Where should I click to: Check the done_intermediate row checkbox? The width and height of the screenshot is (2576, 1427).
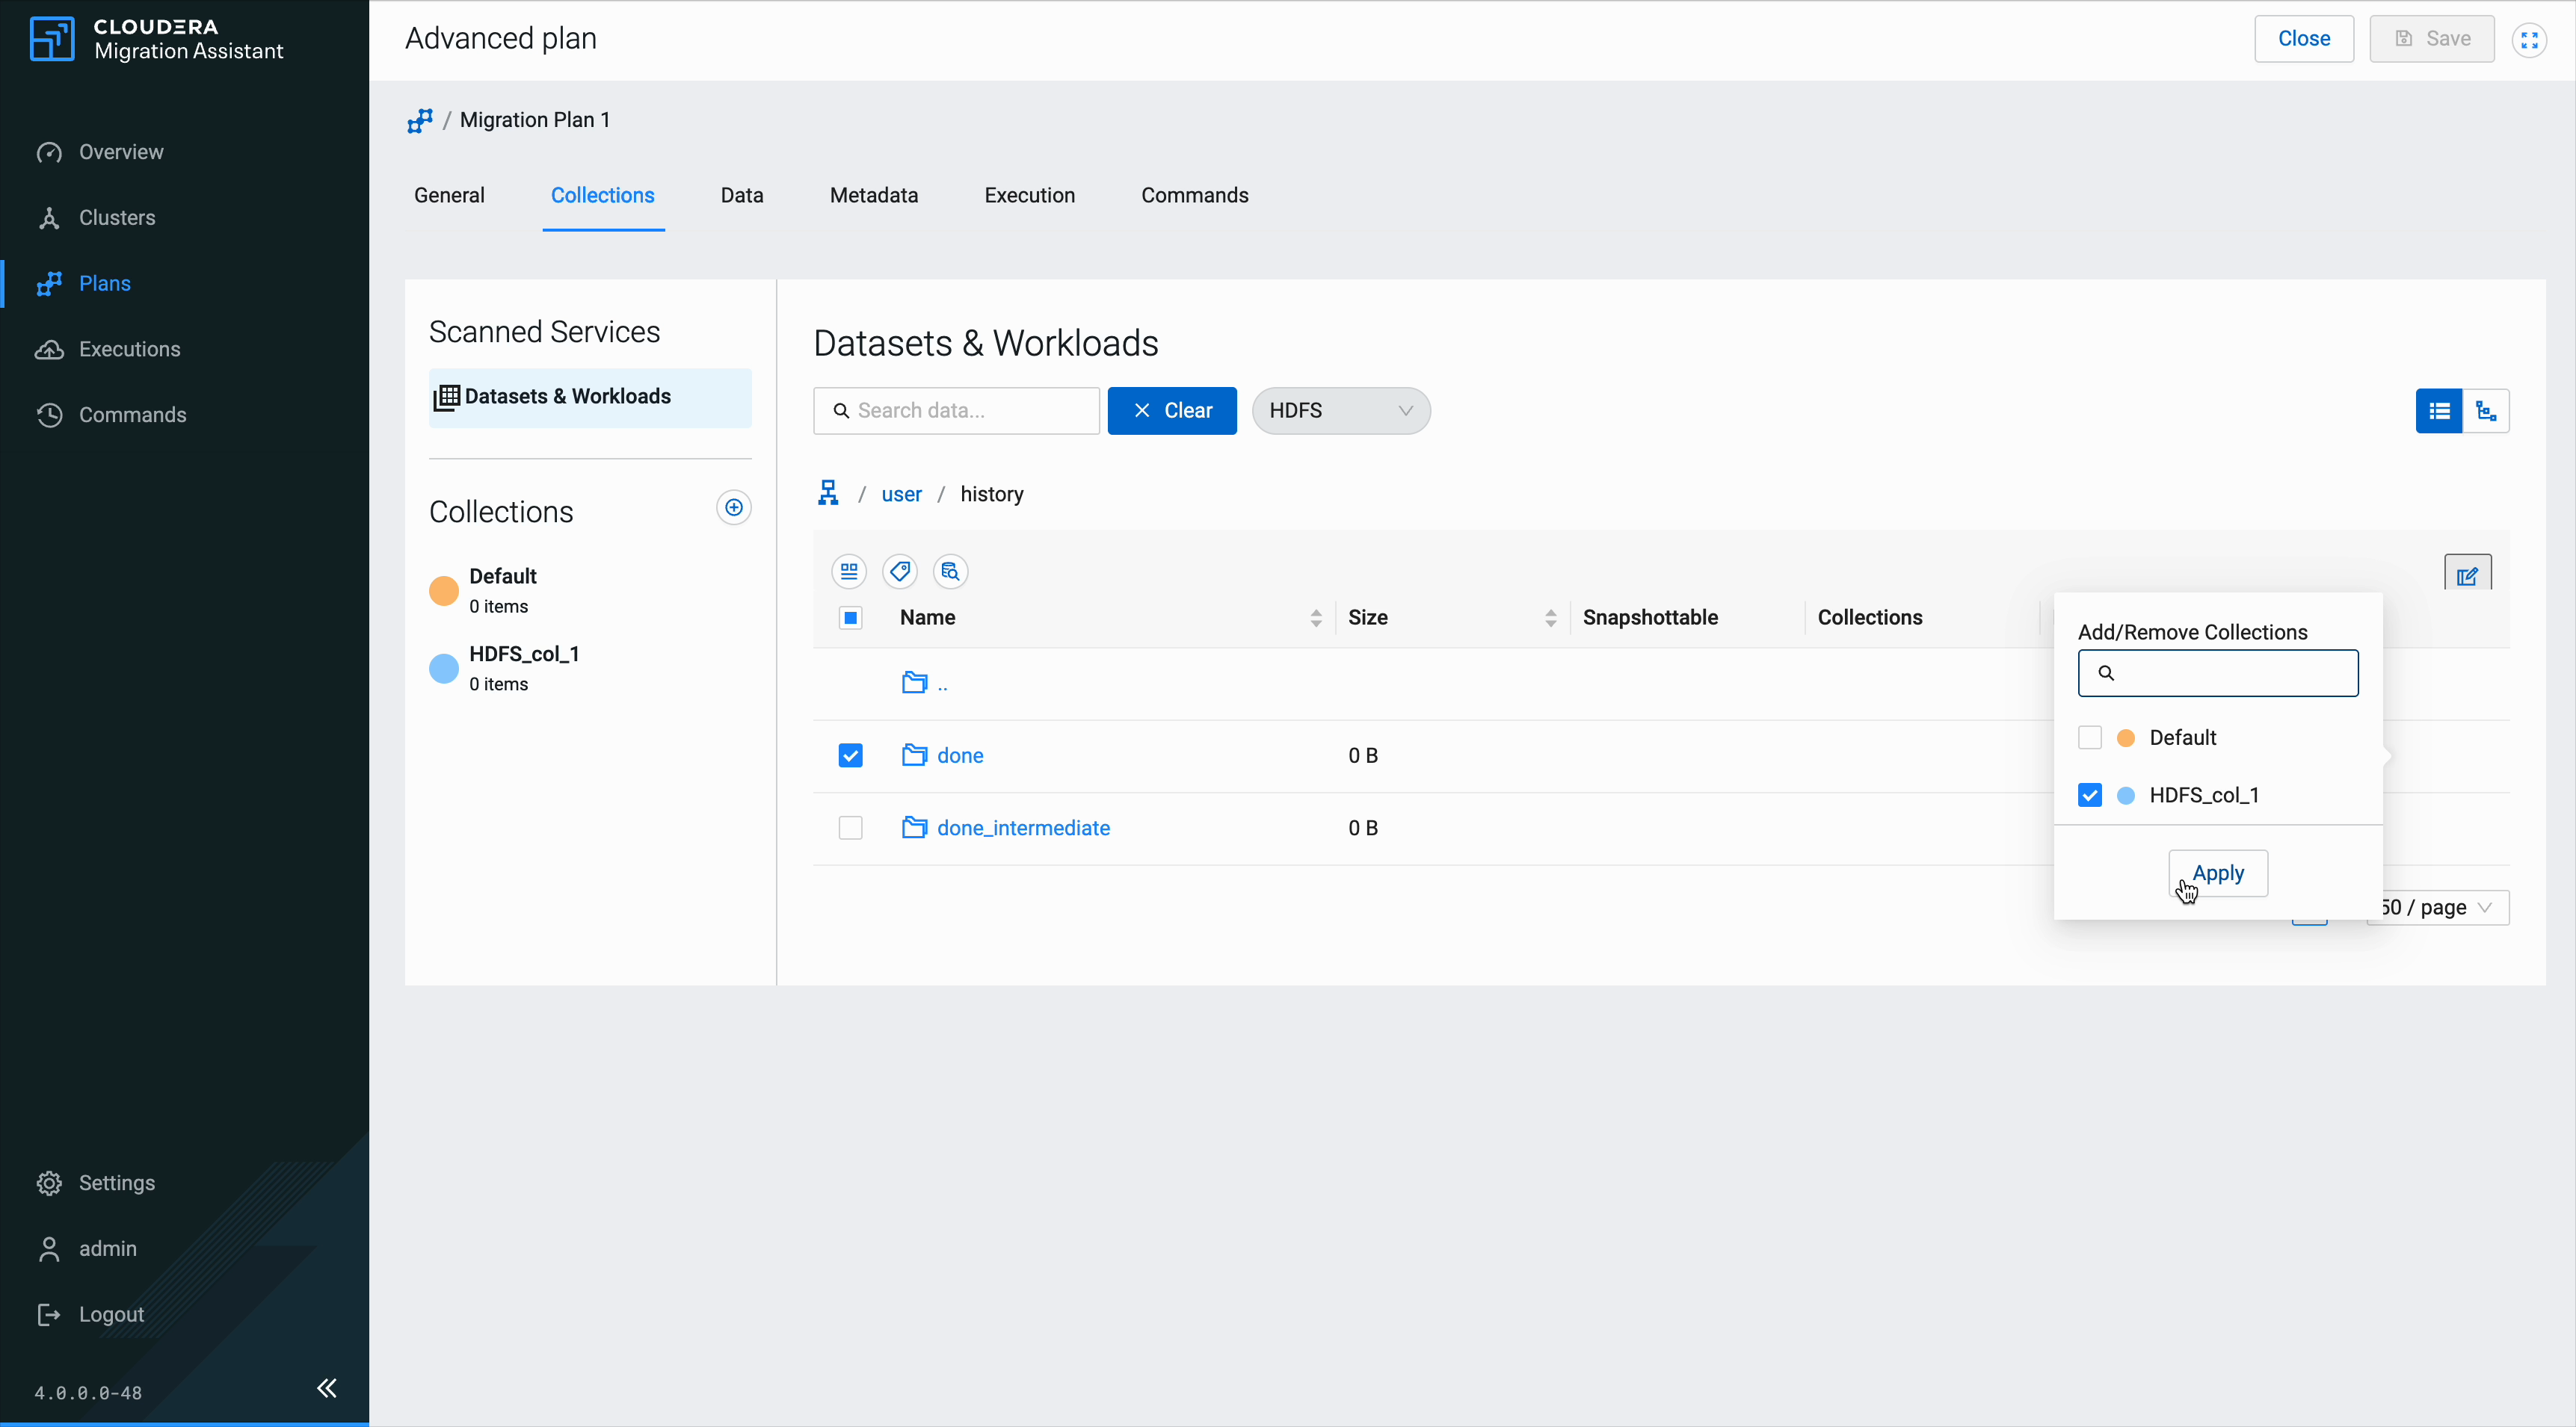pyautogui.click(x=851, y=829)
